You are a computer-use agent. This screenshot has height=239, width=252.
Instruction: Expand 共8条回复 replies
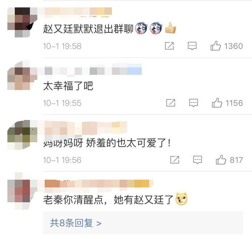(x=76, y=223)
